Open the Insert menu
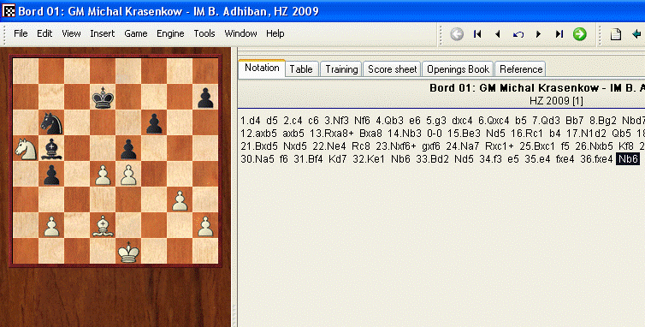 tap(103, 33)
